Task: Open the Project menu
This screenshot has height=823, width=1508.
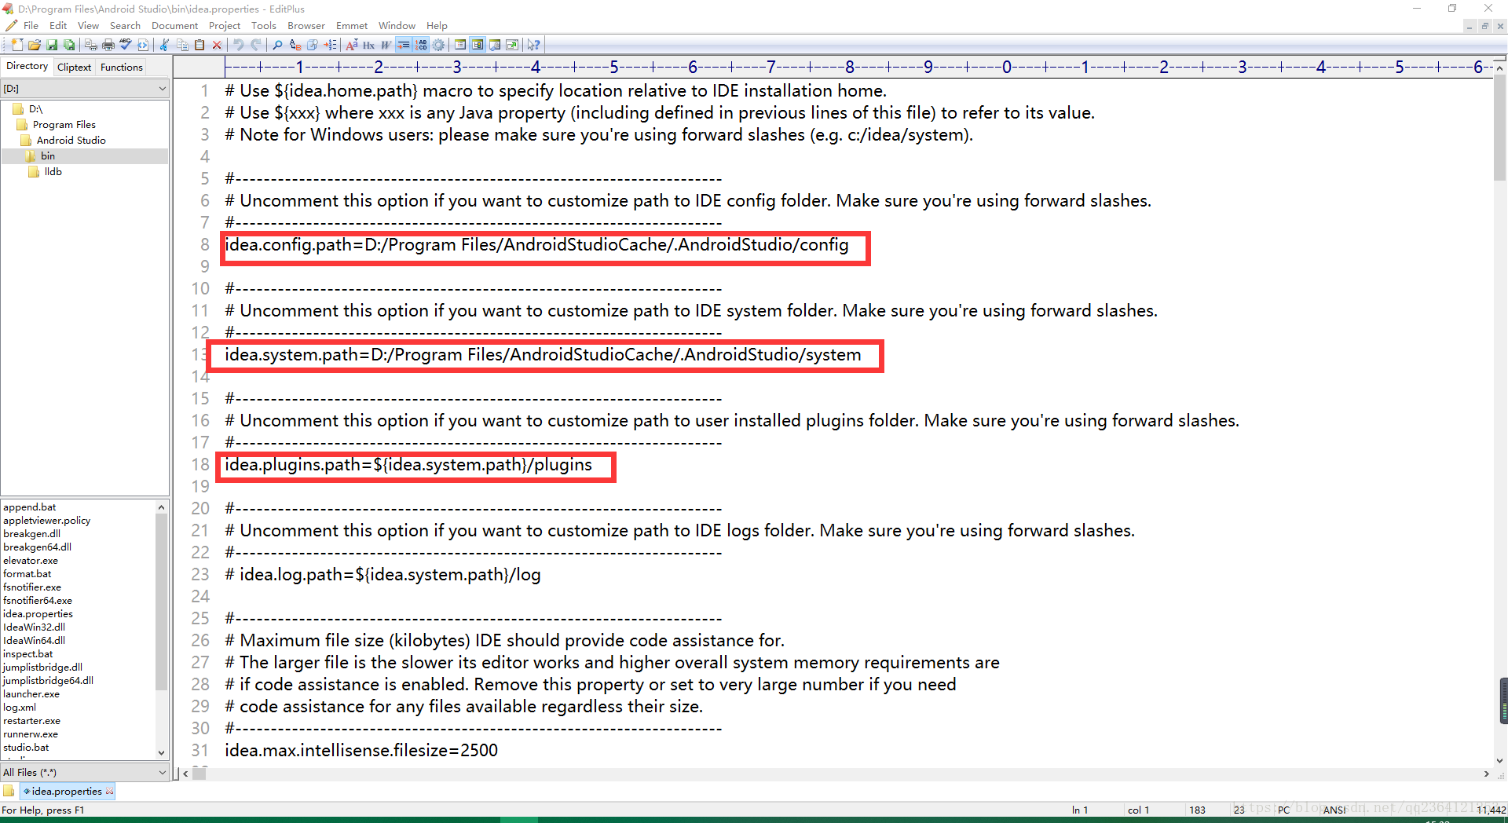Action: click(x=225, y=26)
